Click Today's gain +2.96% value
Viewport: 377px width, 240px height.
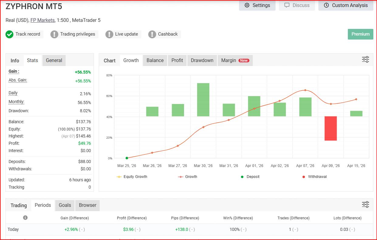[x=71, y=229]
